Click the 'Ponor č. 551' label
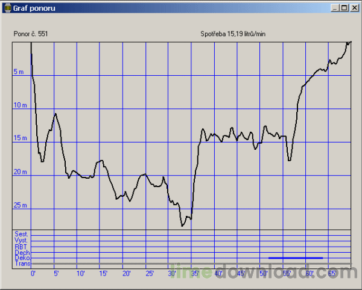 click(31, 34)
